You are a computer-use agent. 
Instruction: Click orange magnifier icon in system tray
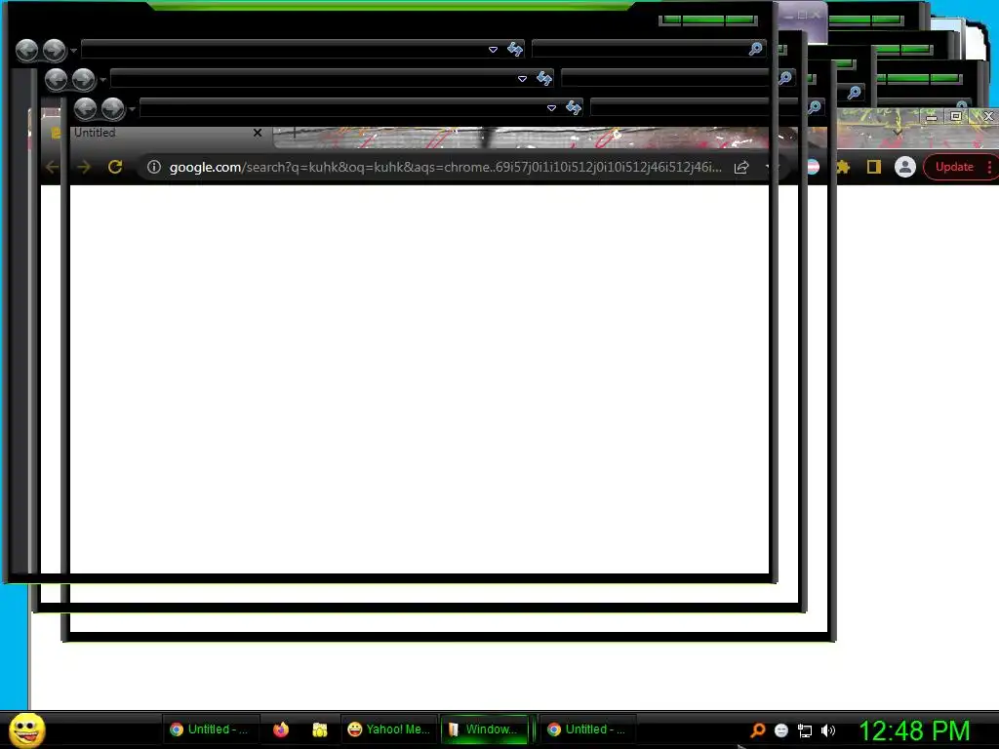coord(757,730)
